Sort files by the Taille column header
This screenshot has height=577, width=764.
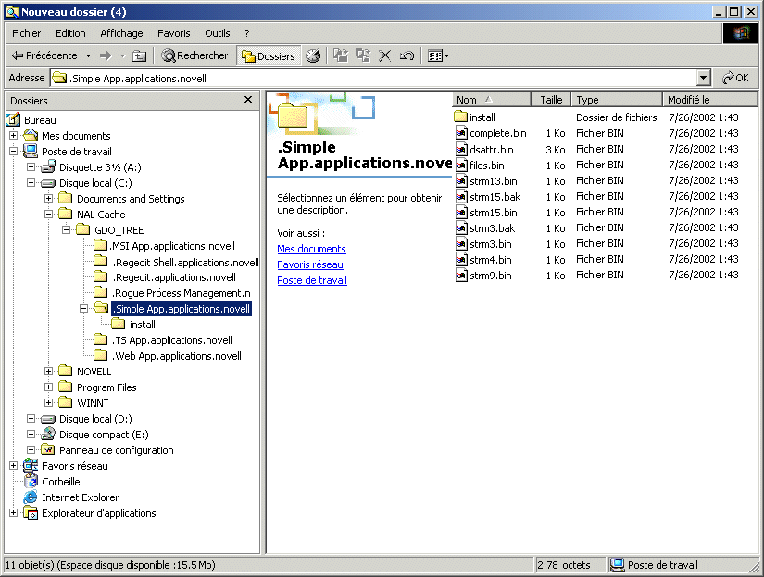coord(551,99)
